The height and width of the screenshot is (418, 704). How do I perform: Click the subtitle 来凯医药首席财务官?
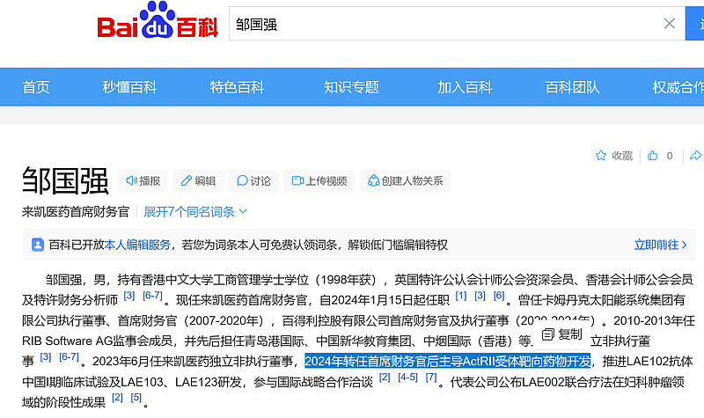click(76, 211)
